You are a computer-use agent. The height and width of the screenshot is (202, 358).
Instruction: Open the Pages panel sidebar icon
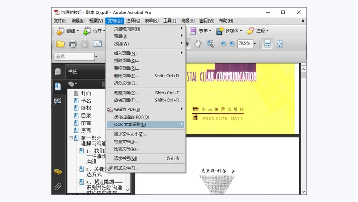click(x=58, y=72)
